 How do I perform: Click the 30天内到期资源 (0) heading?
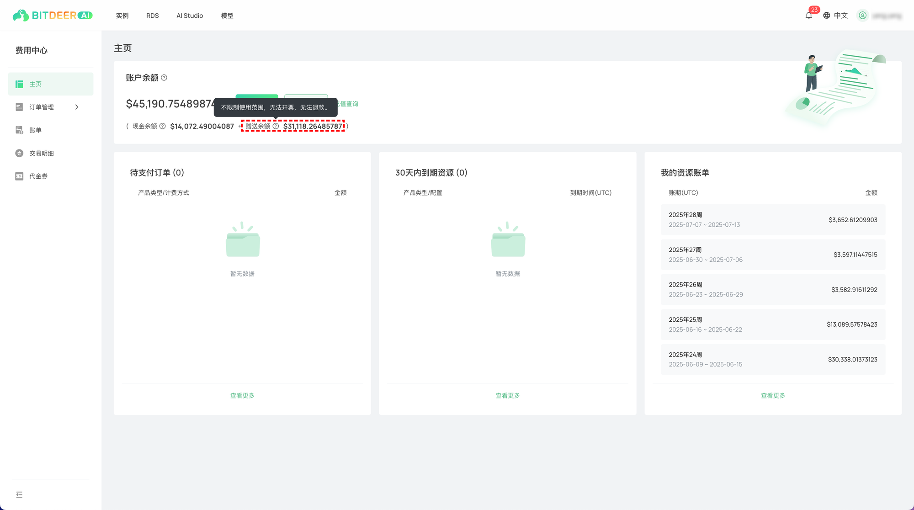[x=431, y=173]
